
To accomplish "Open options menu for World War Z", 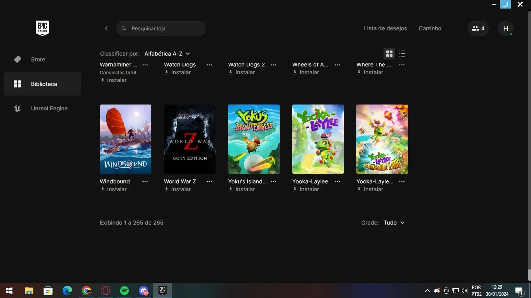I will point(209,181).
